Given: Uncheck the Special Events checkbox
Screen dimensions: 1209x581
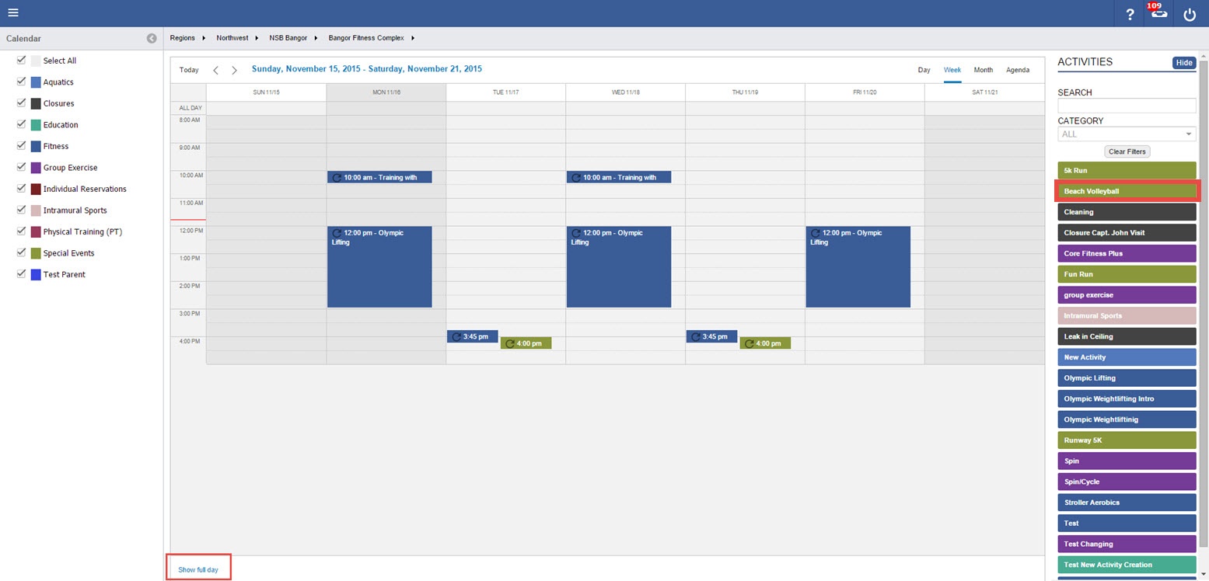Looking at the screenshot, I should click(x=22, y=252).
